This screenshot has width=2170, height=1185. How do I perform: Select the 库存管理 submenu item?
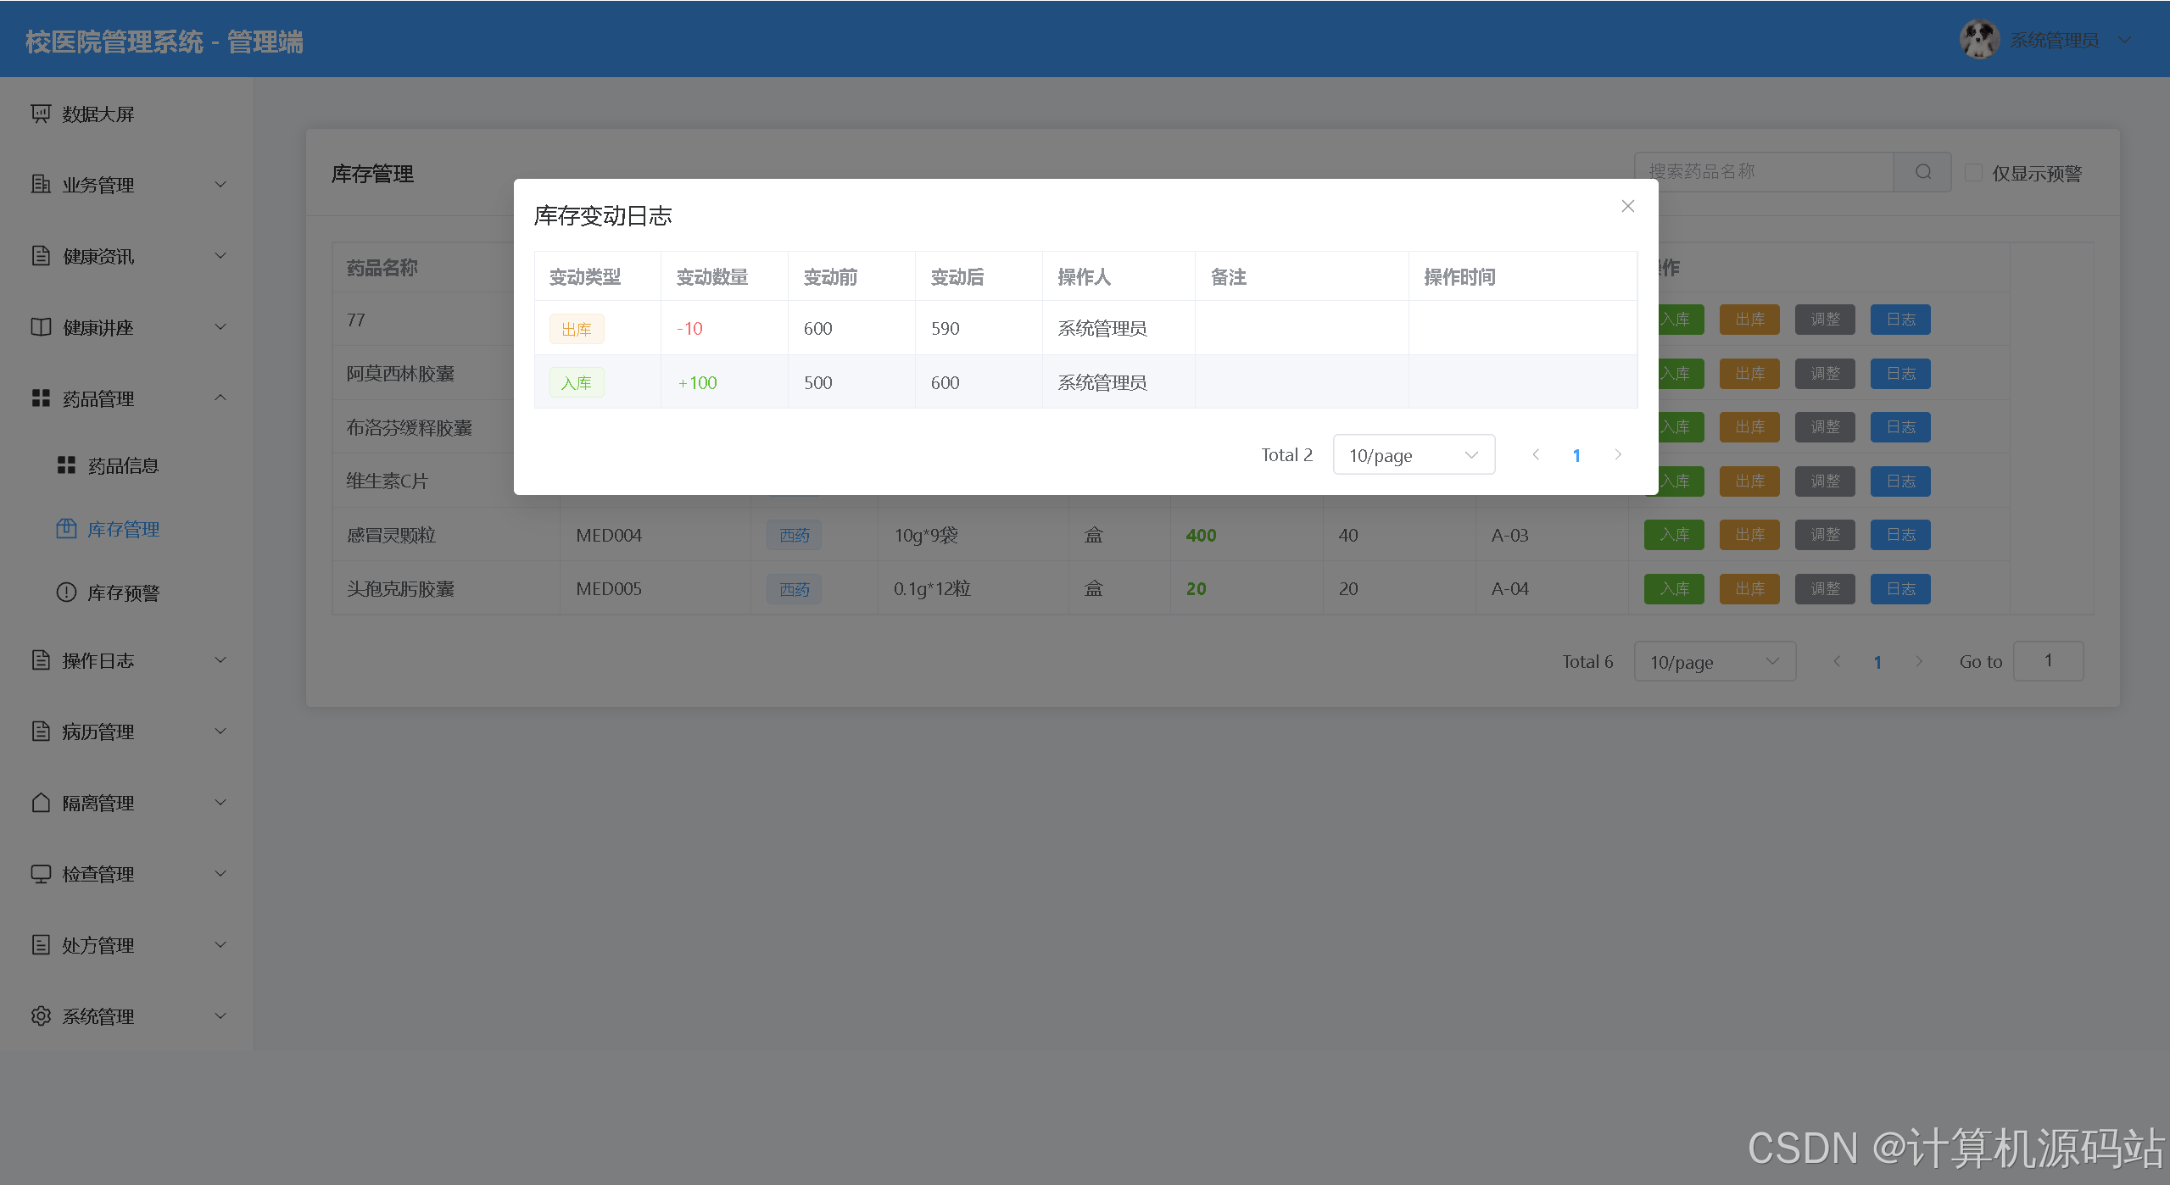[x=126, y=529]
